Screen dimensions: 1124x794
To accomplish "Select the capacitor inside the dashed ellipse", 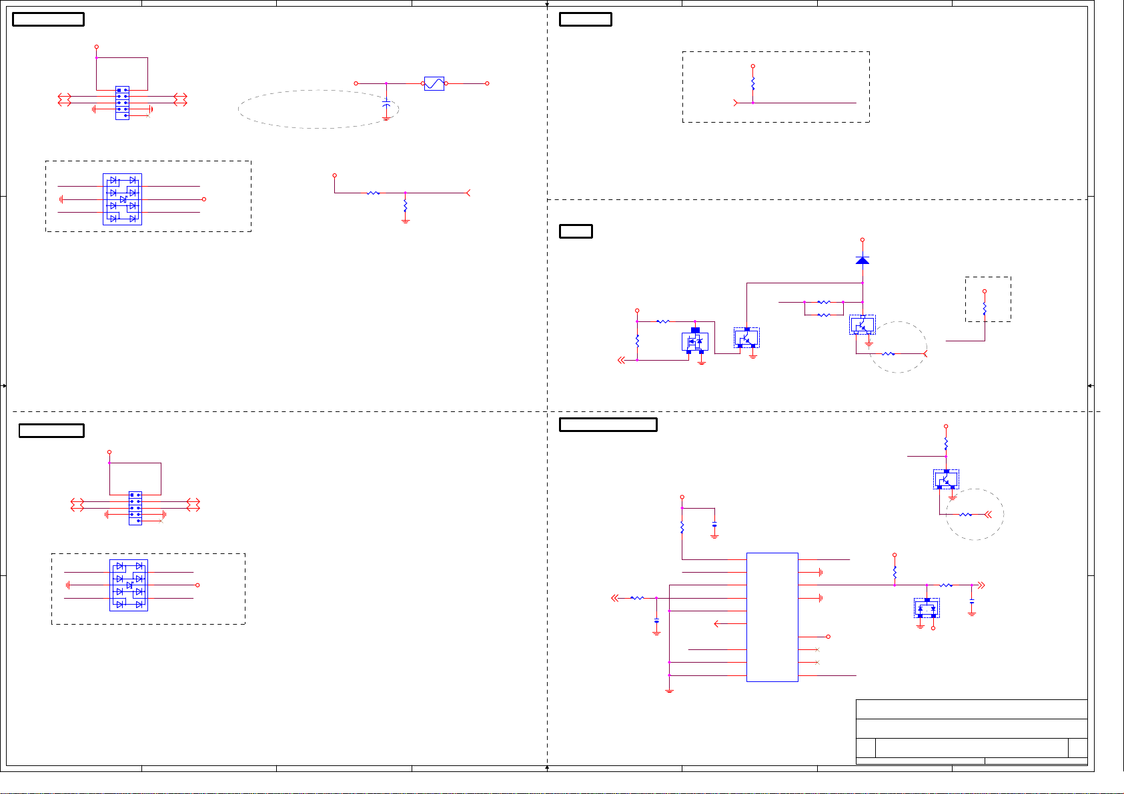I will tap(386, 105).
